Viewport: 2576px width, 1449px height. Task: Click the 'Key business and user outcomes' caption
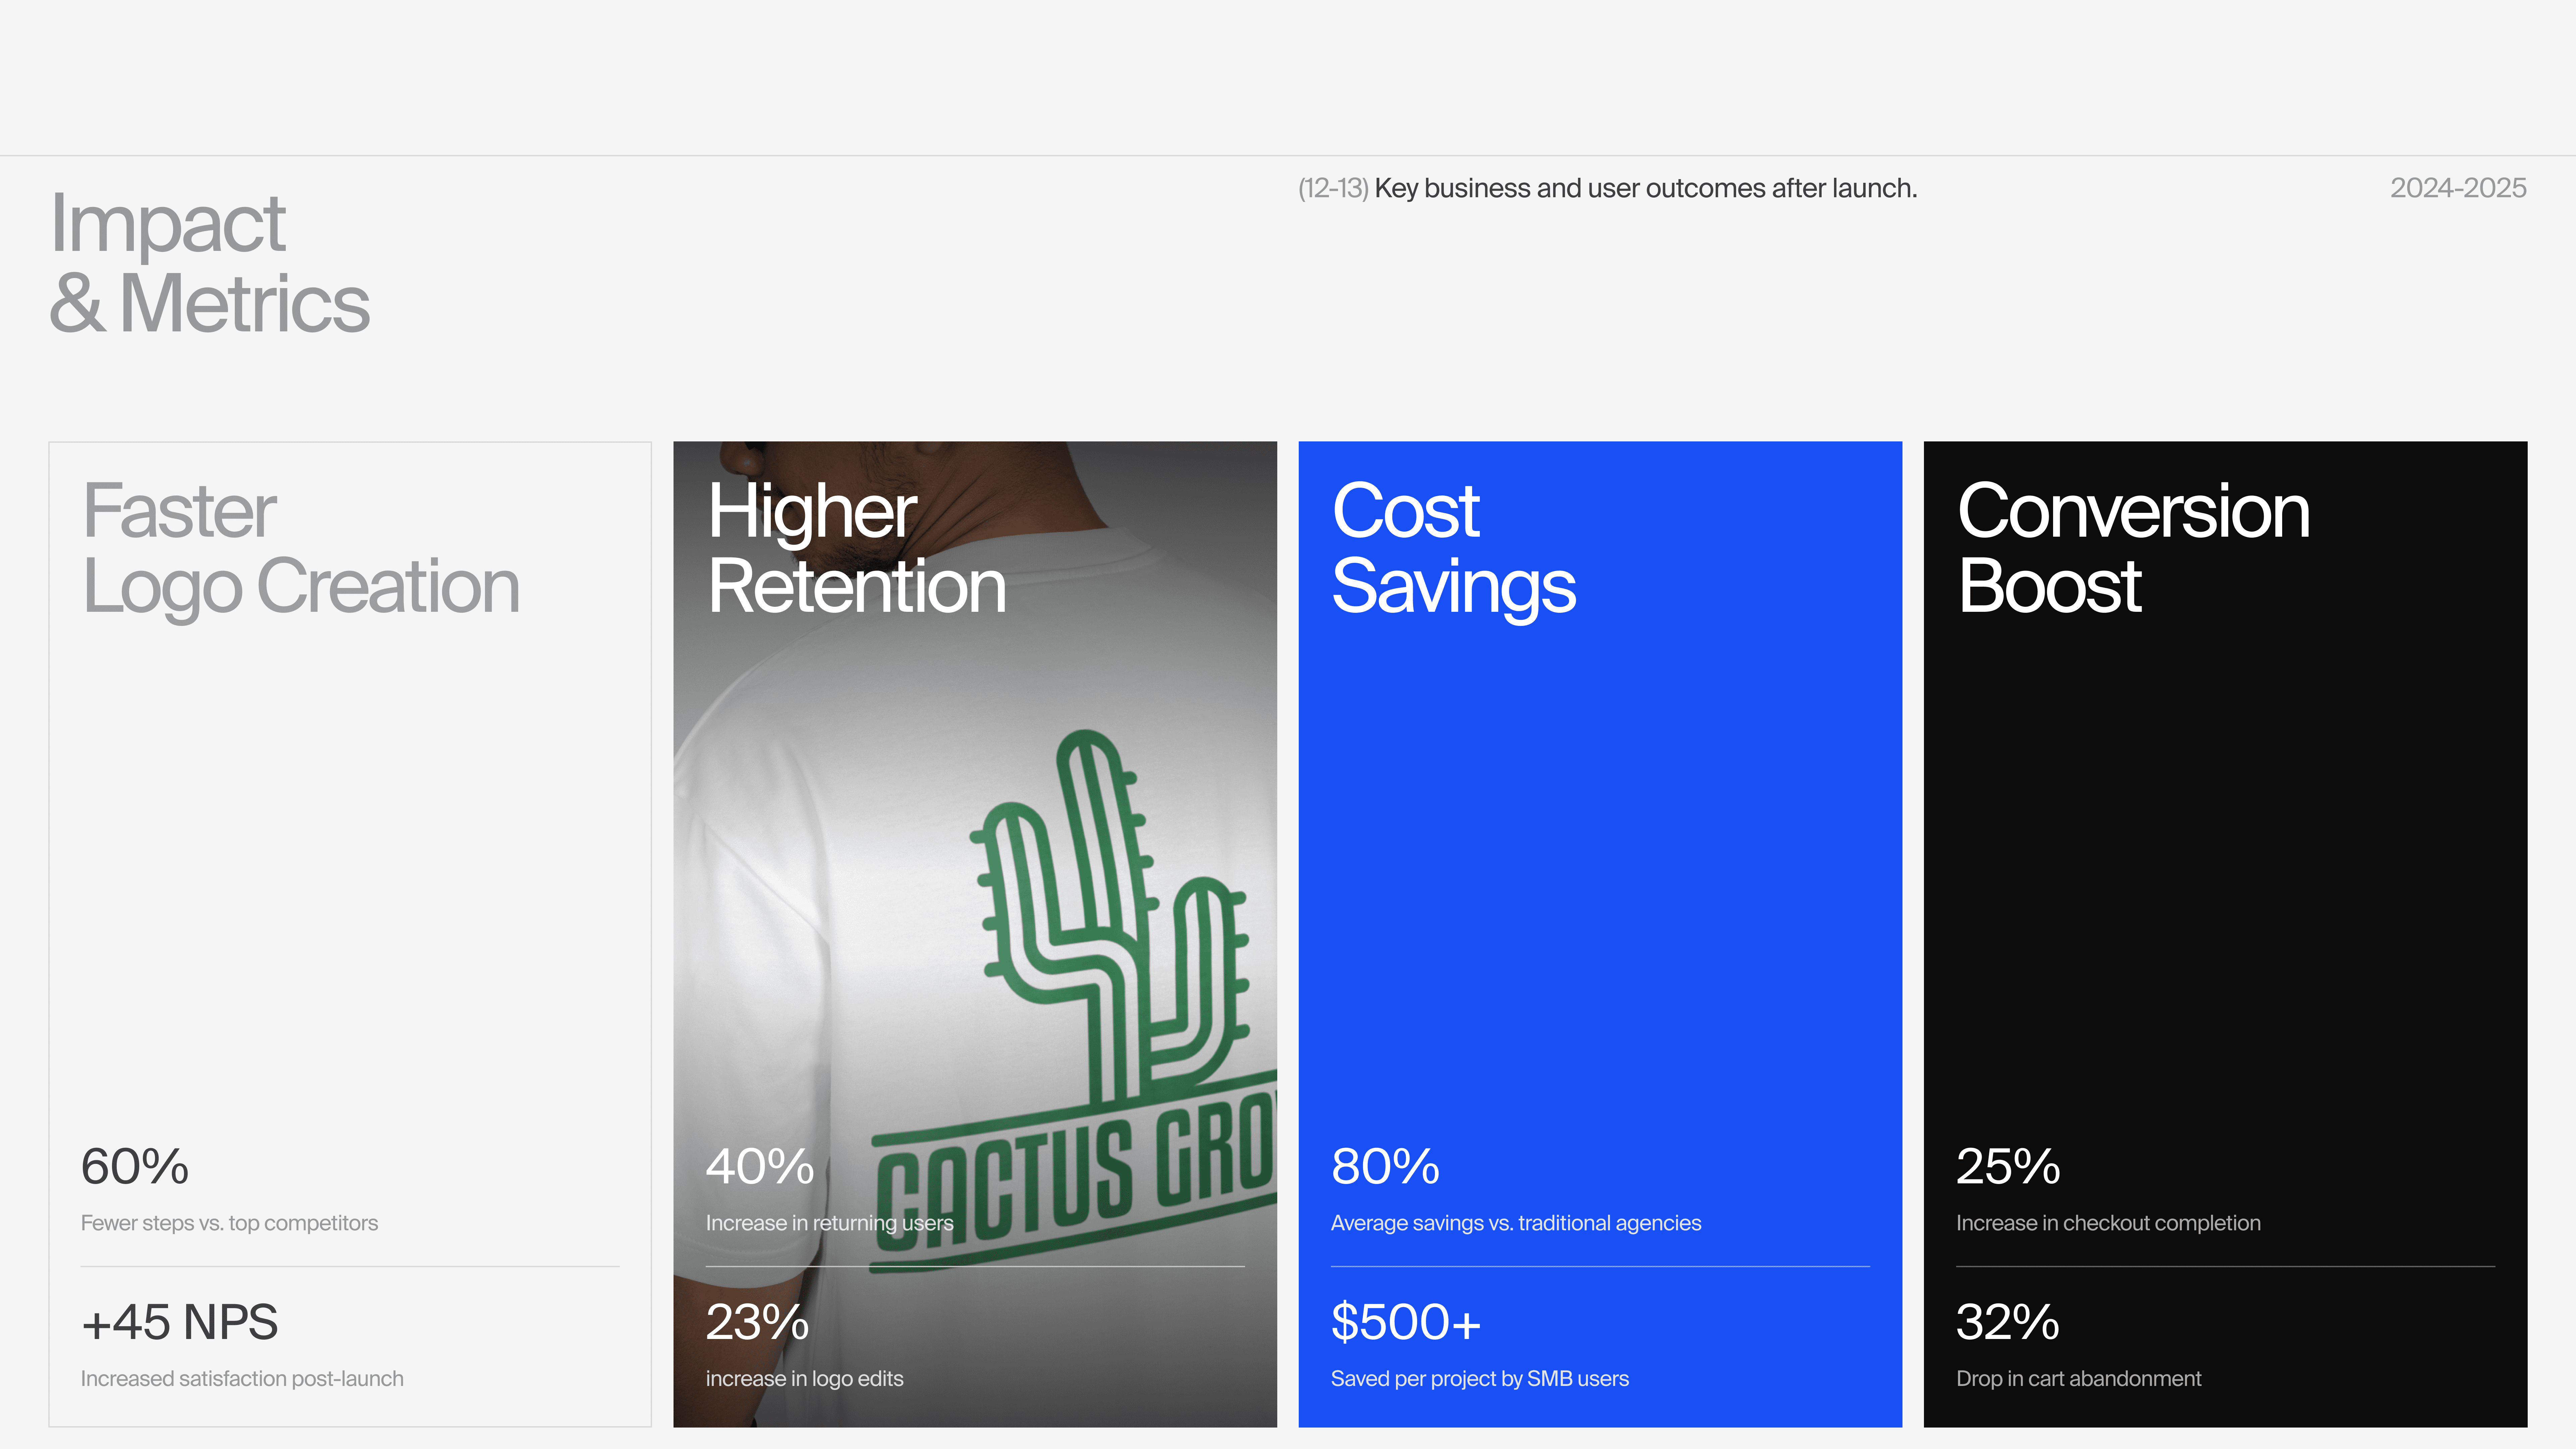pyautogui.click(x=1645, y=188)
